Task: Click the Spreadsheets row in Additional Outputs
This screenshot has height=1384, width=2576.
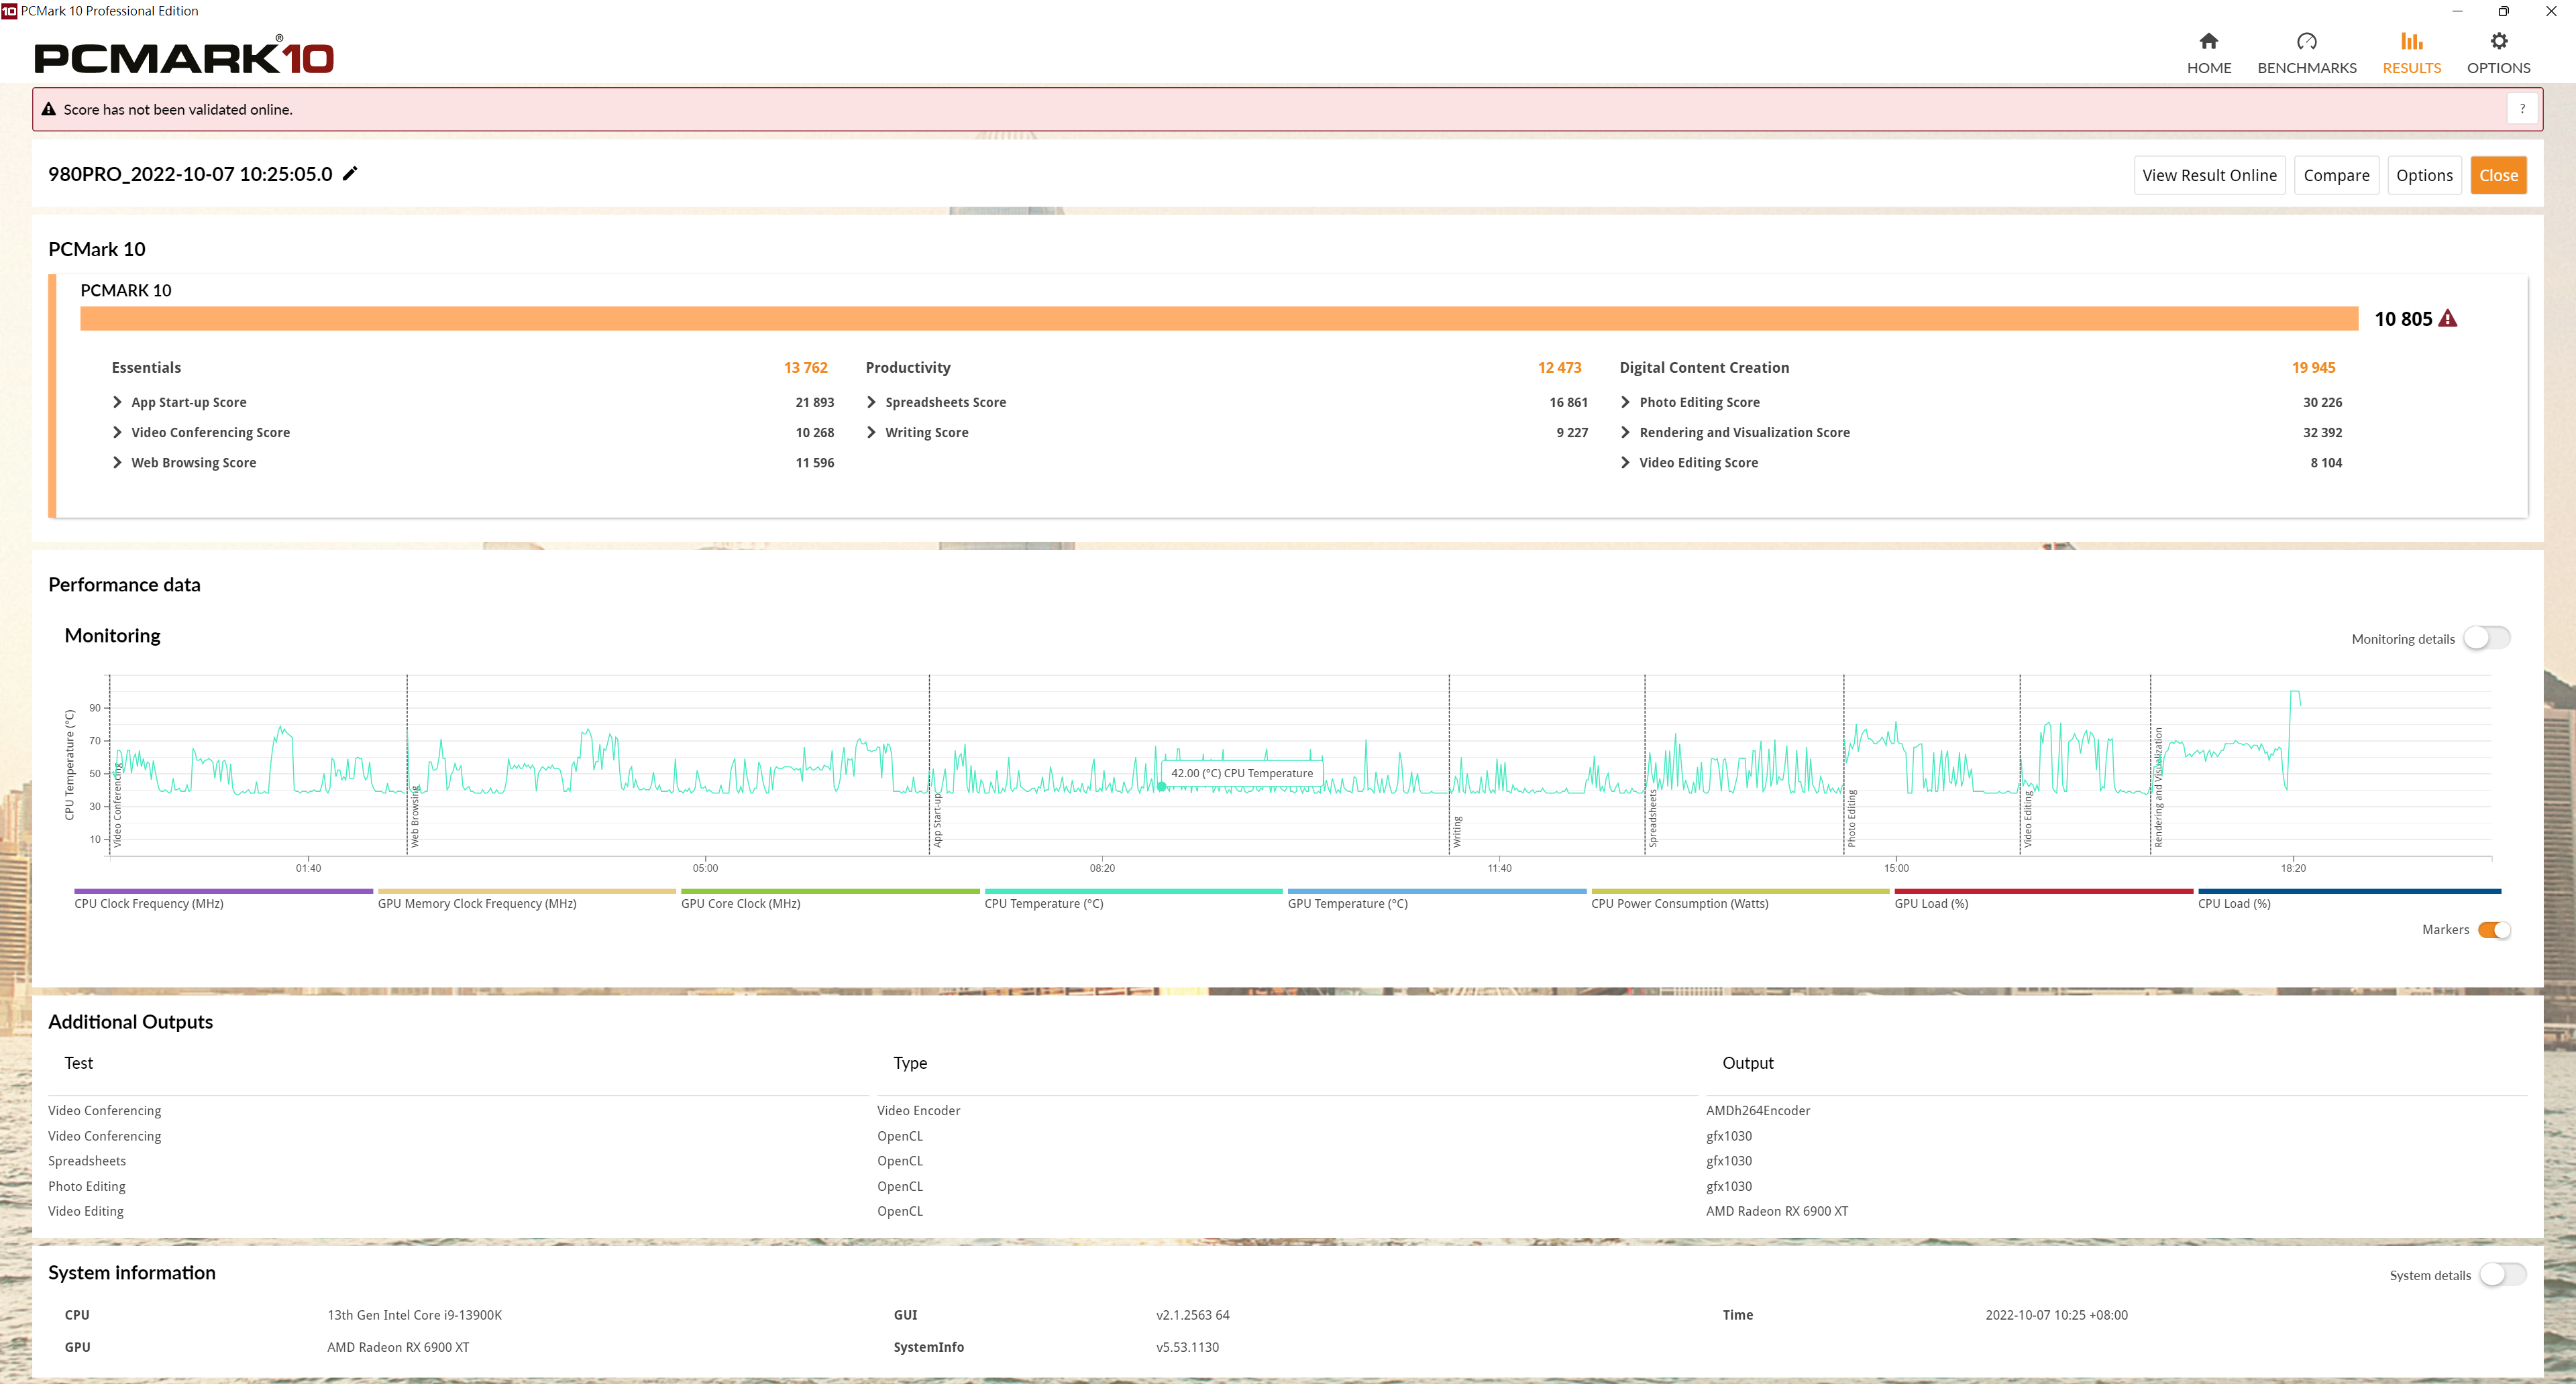Action: (x=1288, y=1161)
